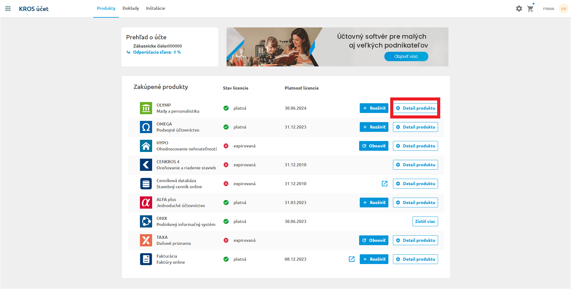Click the KR user avatar

click(563, 9)
